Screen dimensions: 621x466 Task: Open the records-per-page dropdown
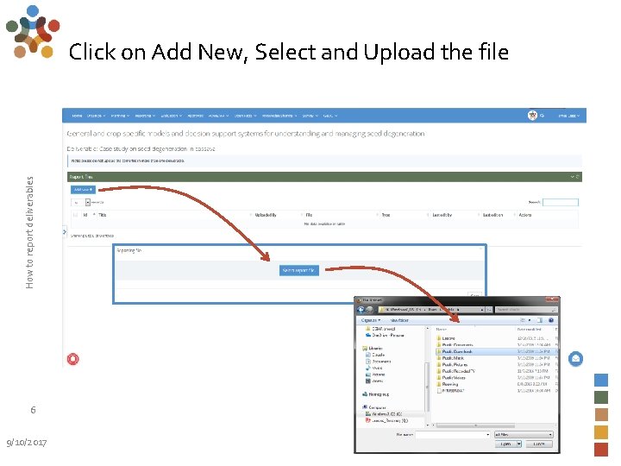(82, 202)
